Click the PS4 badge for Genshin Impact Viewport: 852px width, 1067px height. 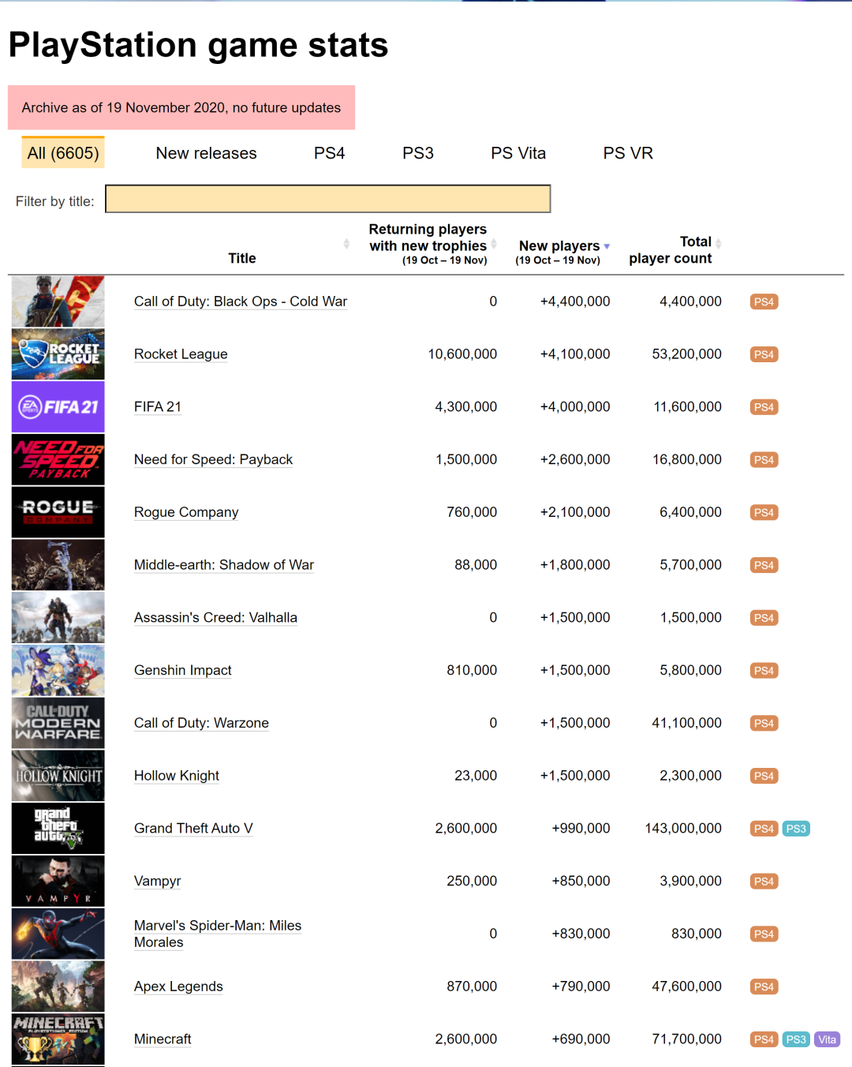click(x=764, y=671)
